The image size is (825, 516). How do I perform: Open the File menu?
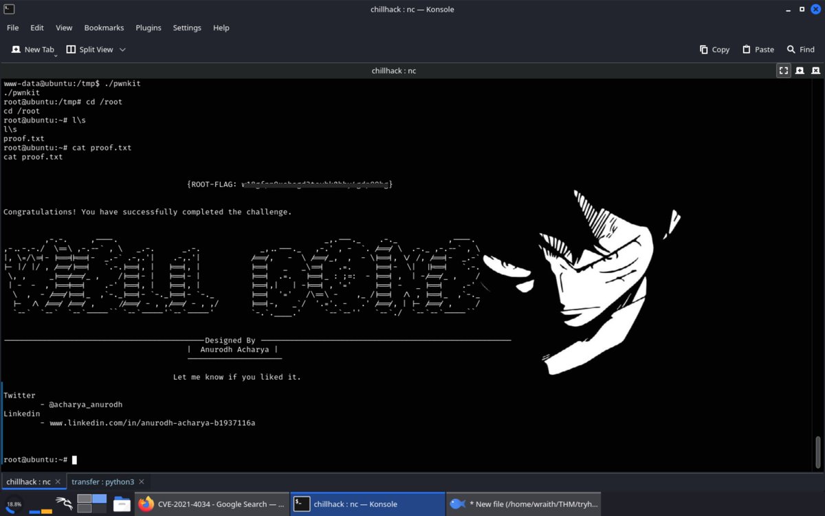click(x=12, y=28)
